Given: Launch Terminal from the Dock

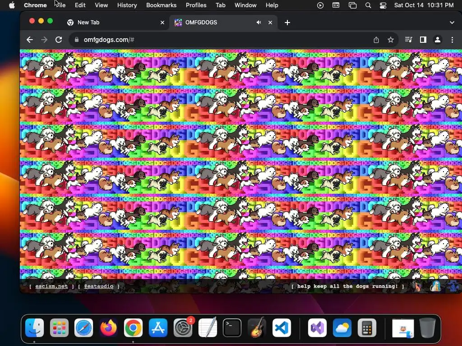Looking at the screenshot, I should (x=232, y=328).
